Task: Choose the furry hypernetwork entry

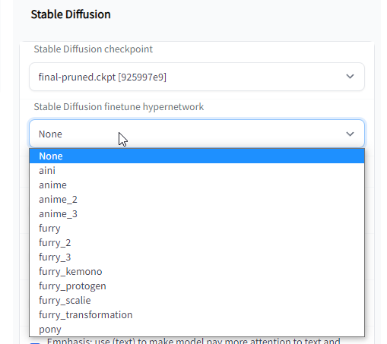Action: 197,228
